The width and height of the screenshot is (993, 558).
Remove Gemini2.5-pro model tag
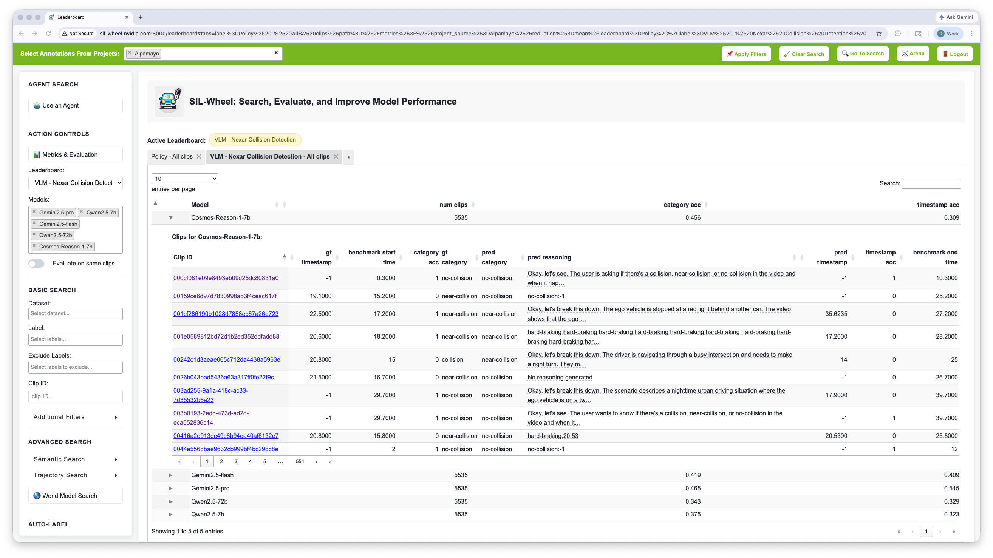tap(34, 212)
